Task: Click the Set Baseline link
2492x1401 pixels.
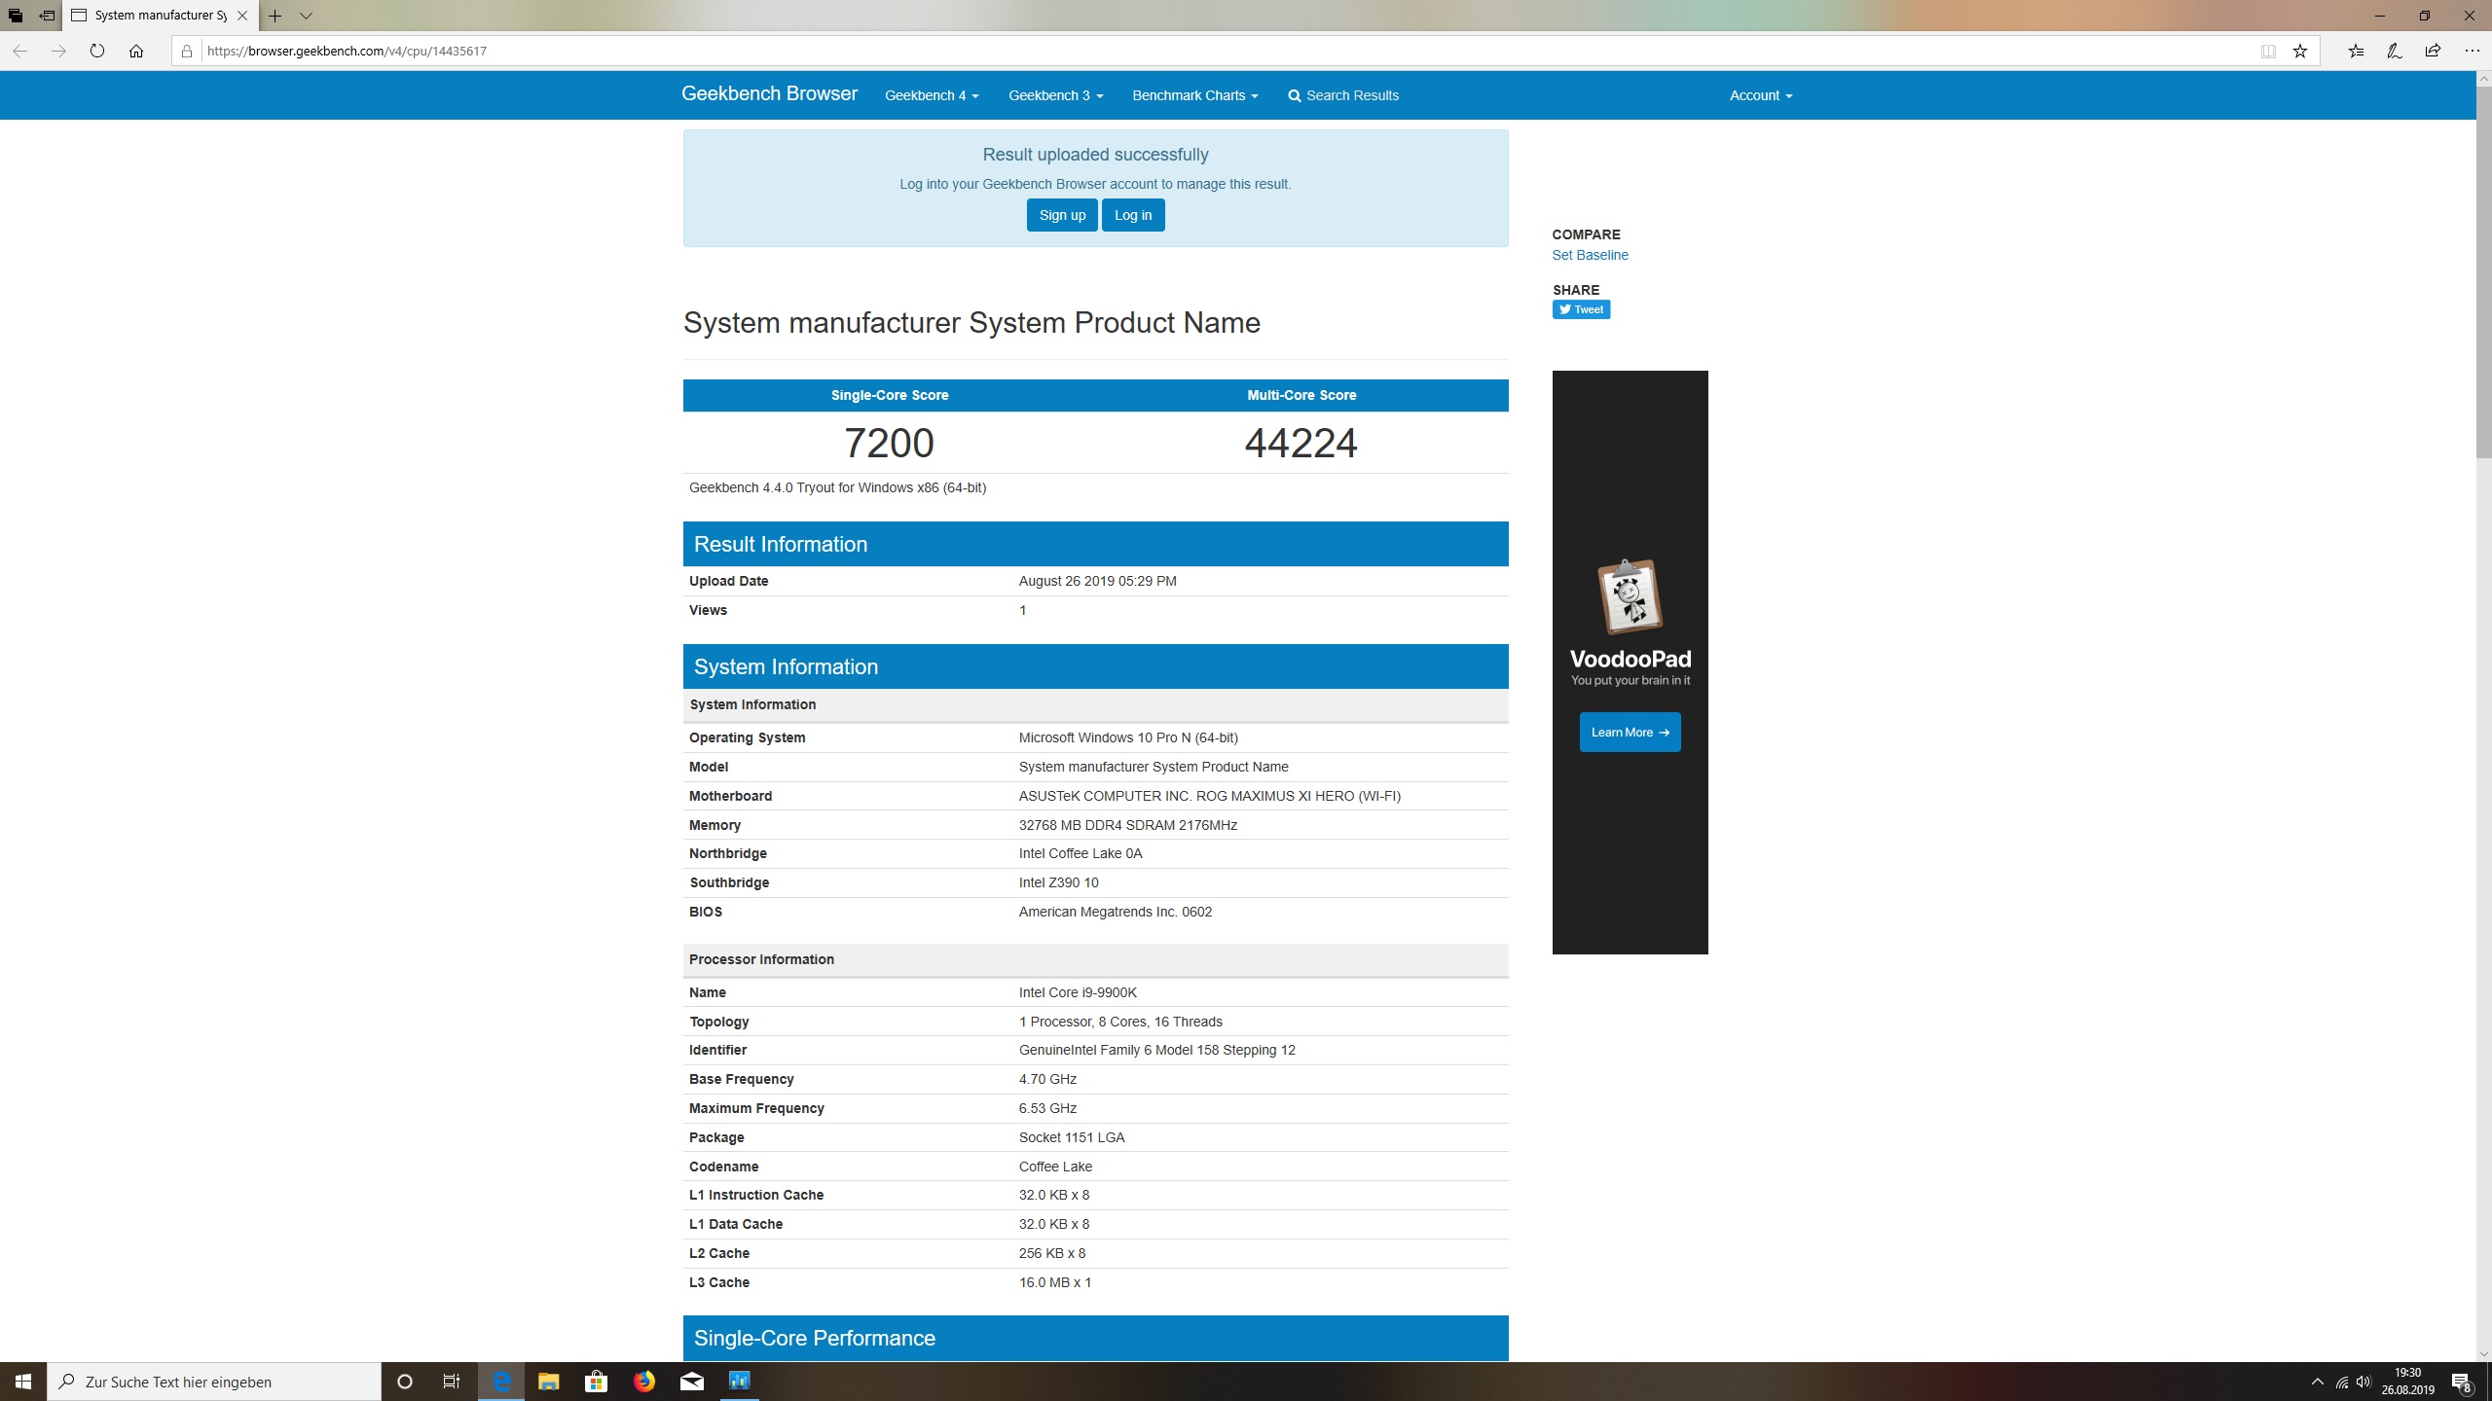Action: [1590, 255]
